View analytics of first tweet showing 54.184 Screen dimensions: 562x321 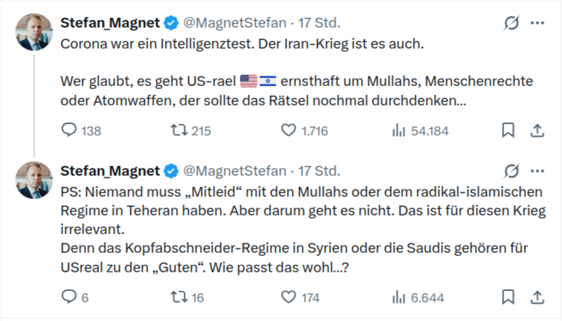coord(399,131)
